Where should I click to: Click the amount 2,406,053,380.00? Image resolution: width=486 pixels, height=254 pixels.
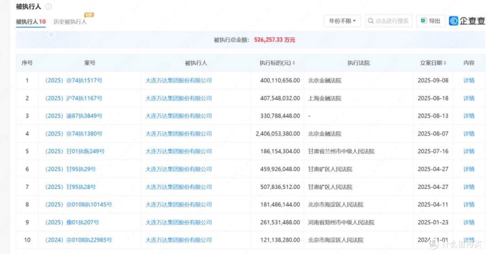(x=278, y=134)
